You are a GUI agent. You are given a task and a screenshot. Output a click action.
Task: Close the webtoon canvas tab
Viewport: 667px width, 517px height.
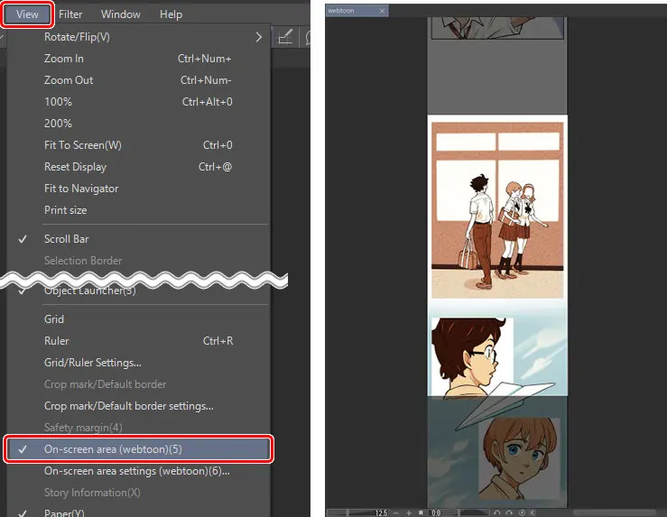pos(383,11)
